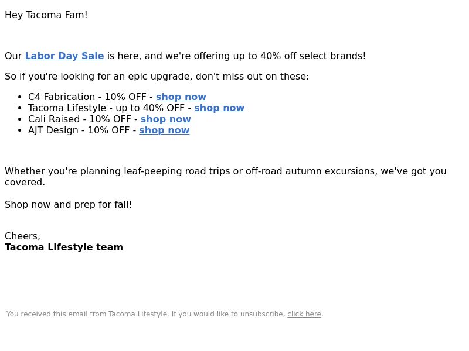
Task: Click the leaf-peeping road trips paragraph
Action: point(226,177)
